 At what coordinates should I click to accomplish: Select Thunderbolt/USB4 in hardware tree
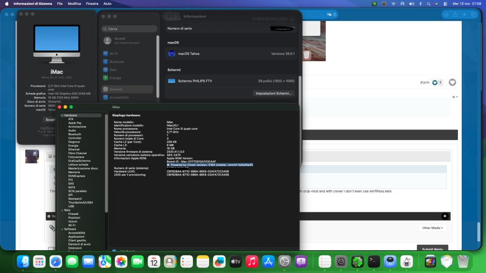(81, 203)
